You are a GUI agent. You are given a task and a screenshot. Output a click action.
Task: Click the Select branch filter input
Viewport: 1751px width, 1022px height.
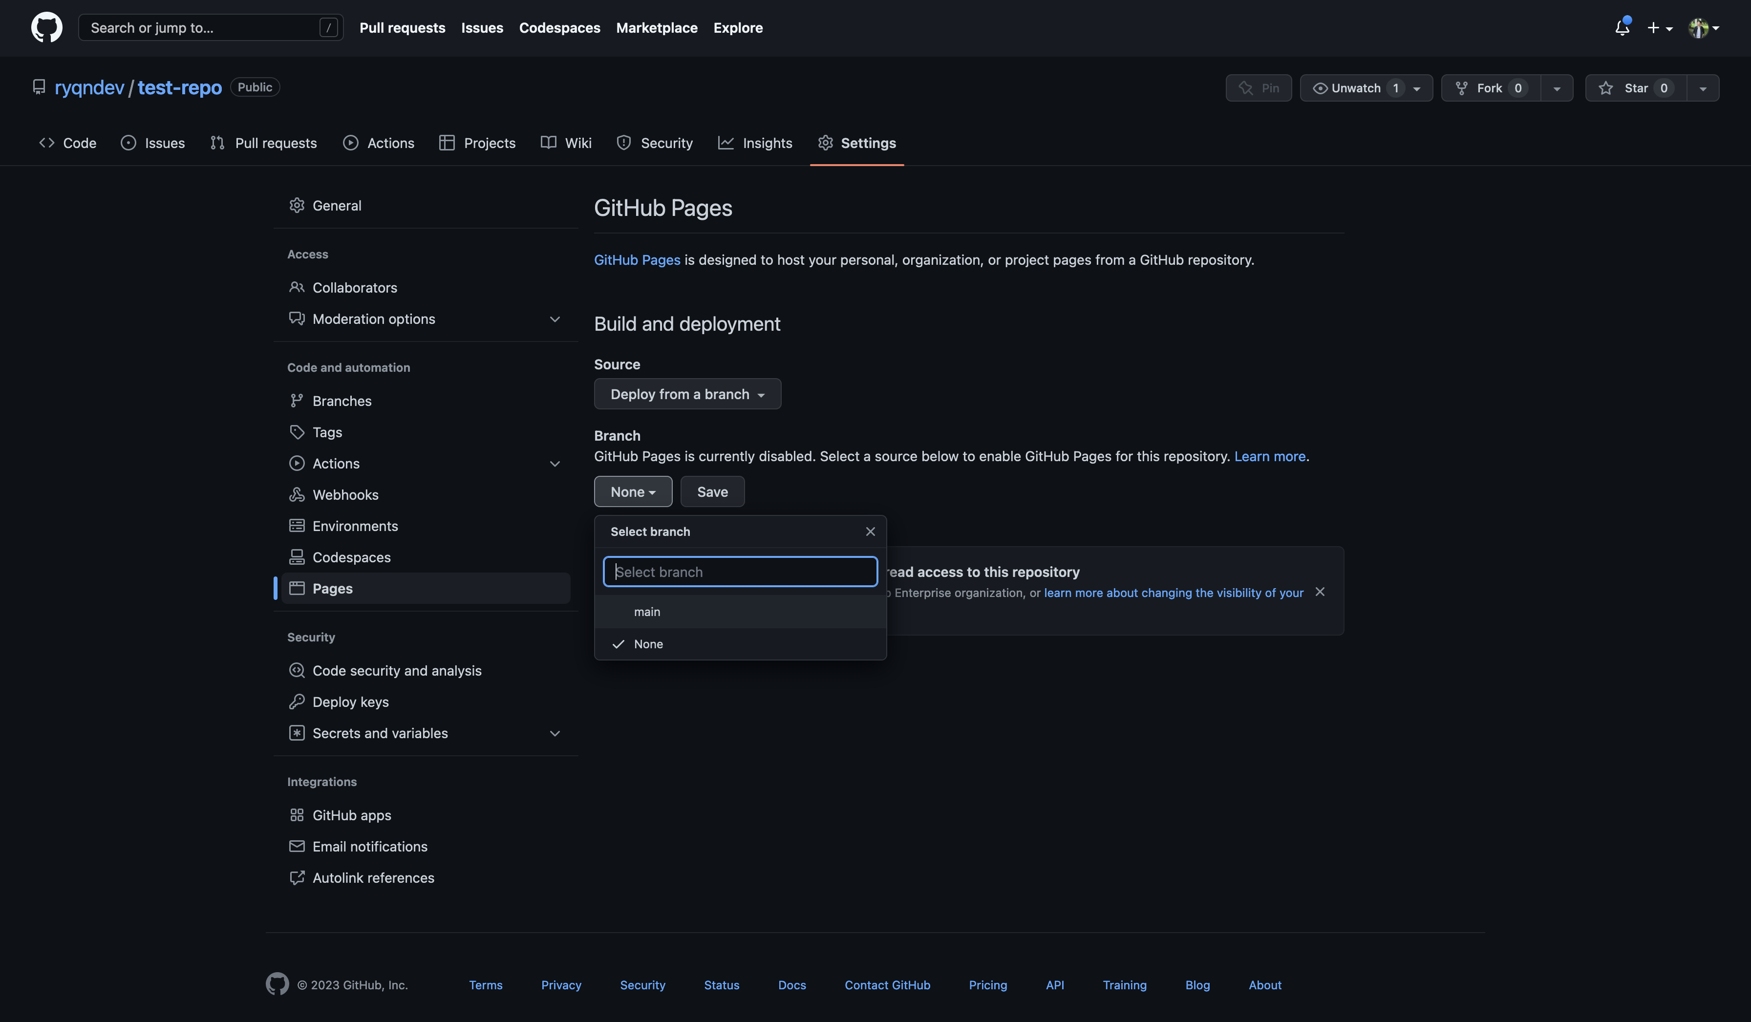pyautogui.click(x=740, y=572)
